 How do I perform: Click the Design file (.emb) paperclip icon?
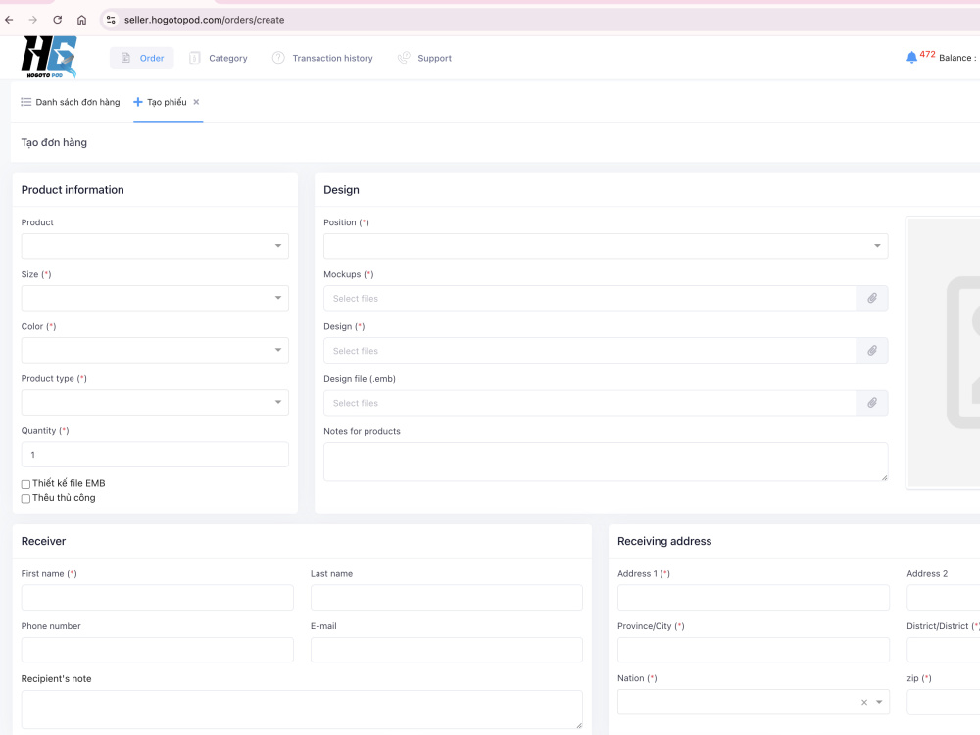872,403
